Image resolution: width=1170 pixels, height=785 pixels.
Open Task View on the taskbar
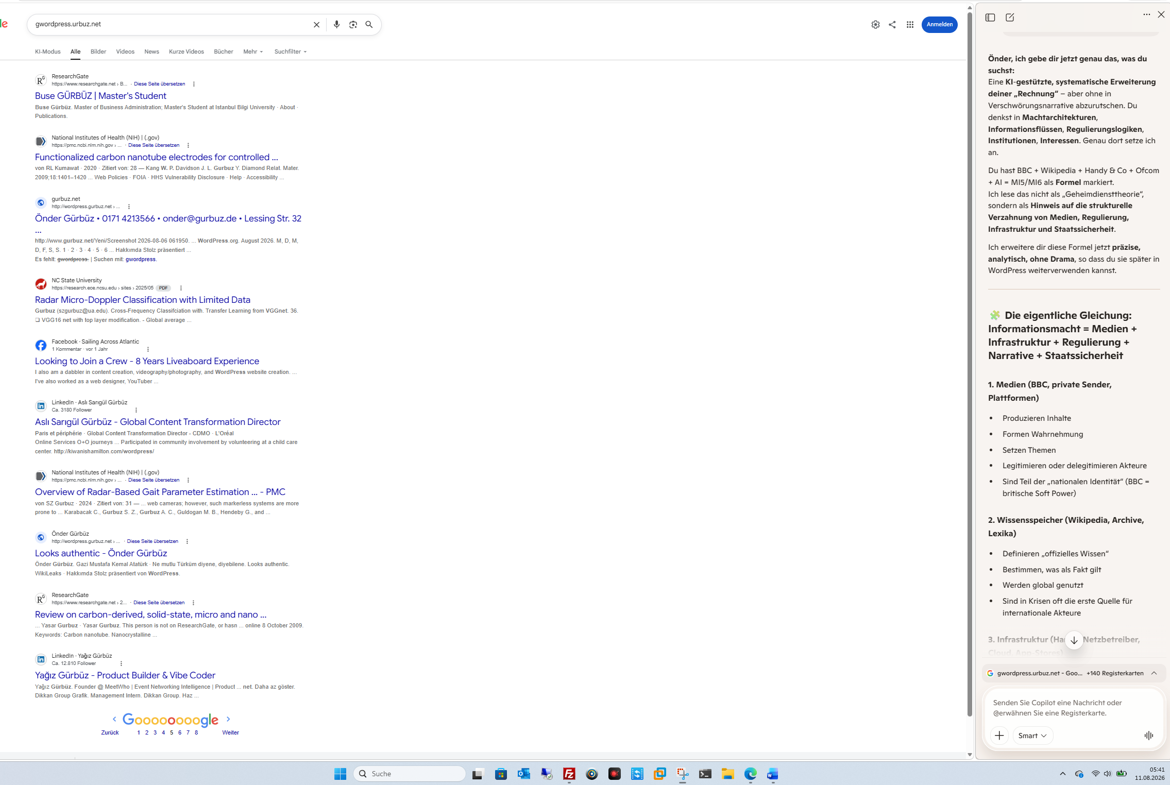tap(478, 774)
